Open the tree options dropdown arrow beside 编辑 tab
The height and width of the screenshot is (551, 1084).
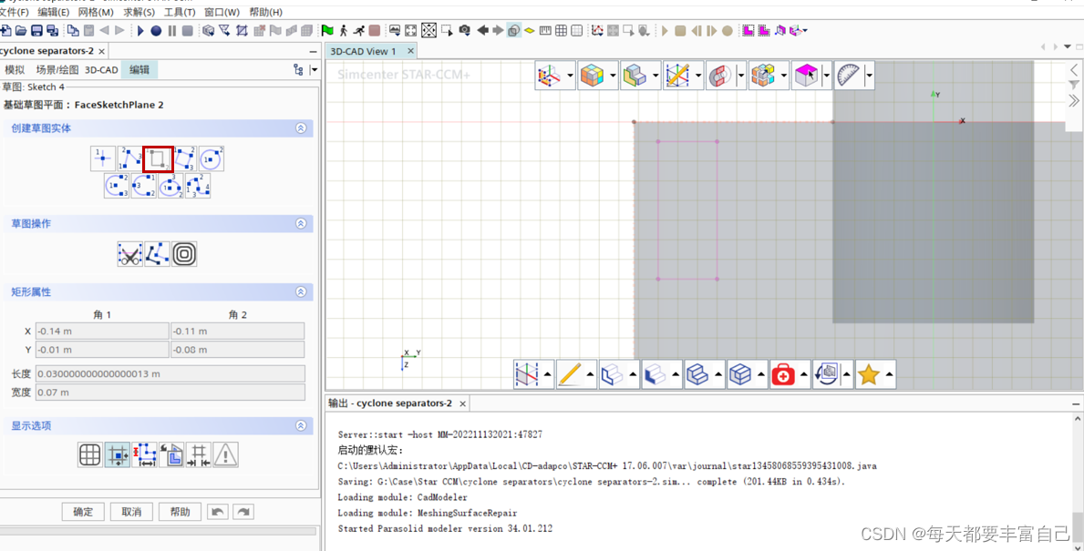point(315,69)
